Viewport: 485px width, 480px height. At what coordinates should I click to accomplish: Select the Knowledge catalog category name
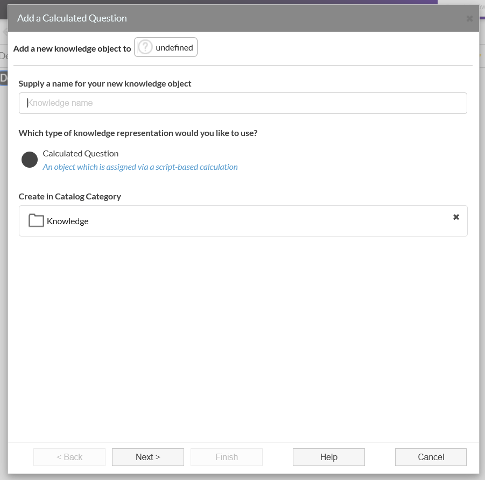click(68, 221)
